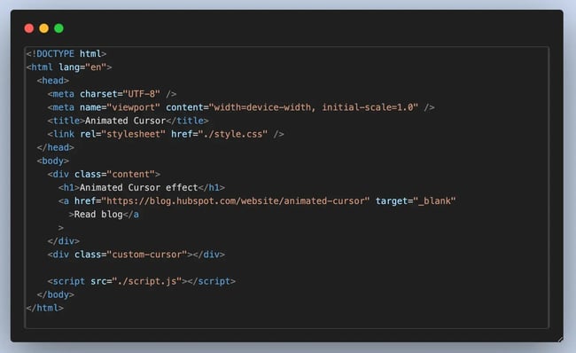Click the div class="custom-cursor" line
Viewport: 576px width, 353px height.
click(136, 255)
